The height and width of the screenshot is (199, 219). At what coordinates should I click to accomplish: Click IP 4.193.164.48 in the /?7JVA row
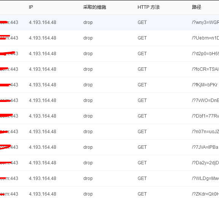[x=43, y=147]
